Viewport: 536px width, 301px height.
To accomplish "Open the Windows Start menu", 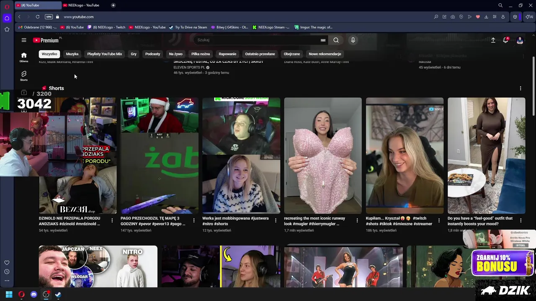I will coord(9,294).
